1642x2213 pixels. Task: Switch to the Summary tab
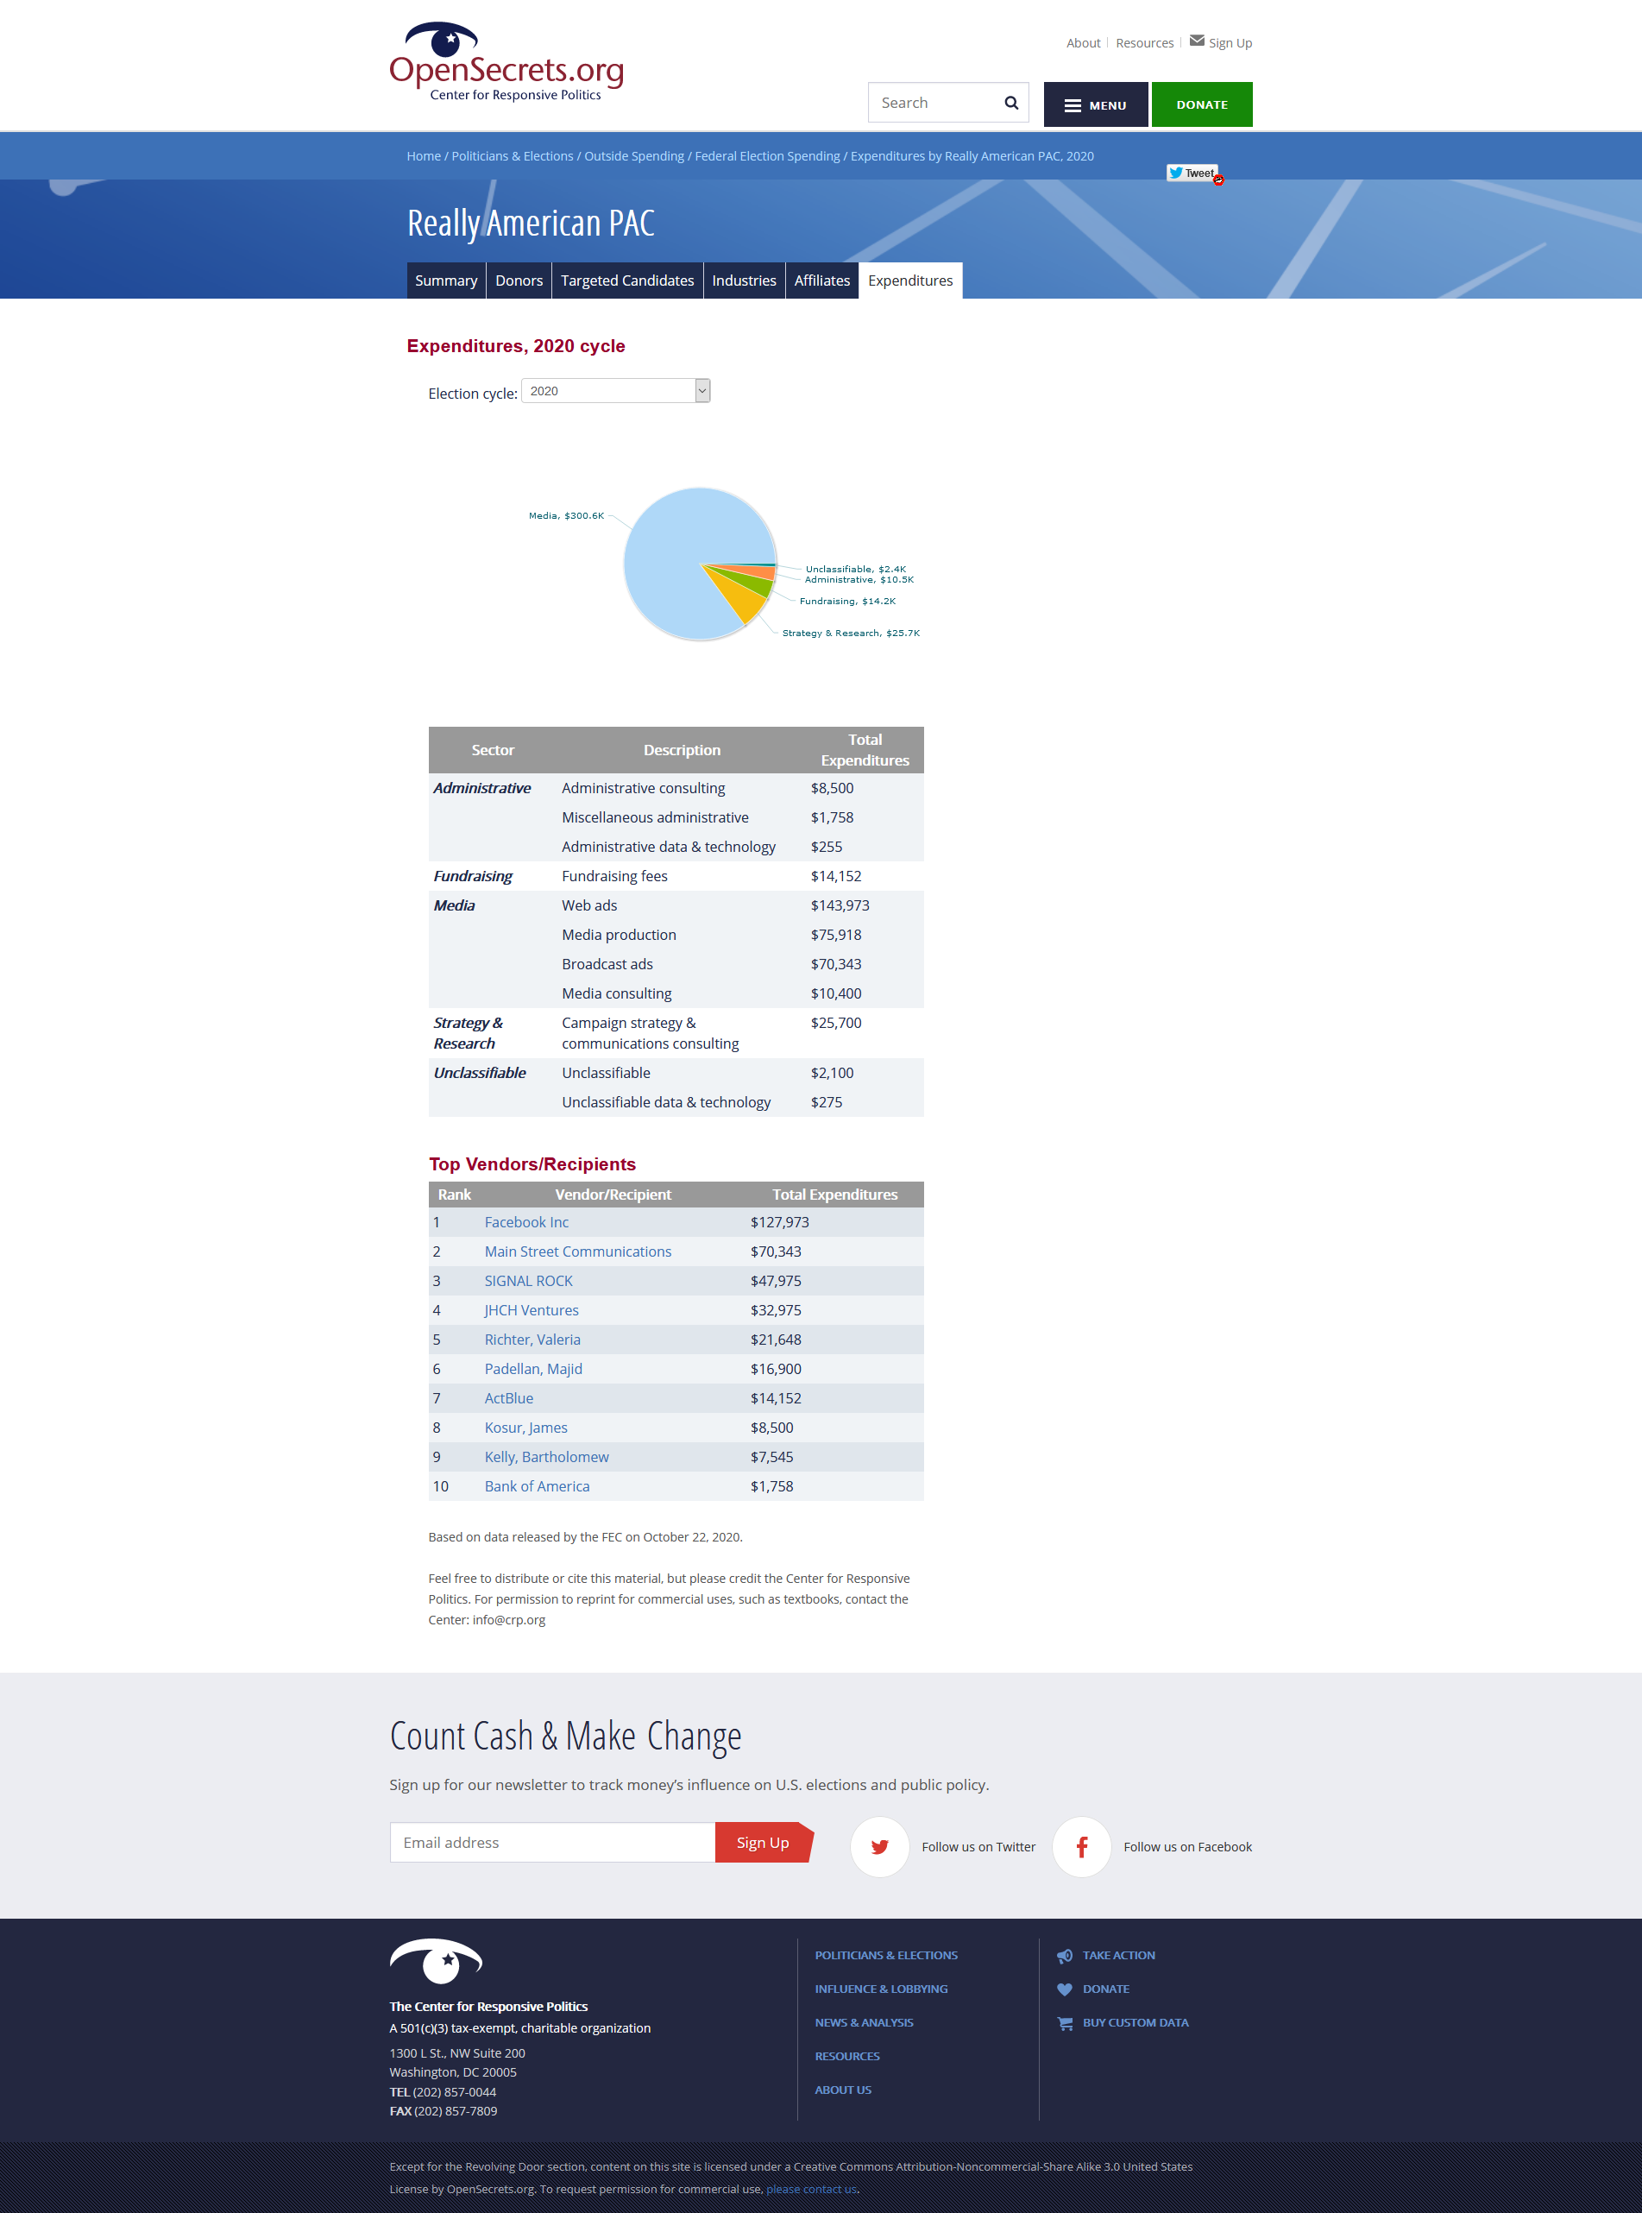tap(446, 281)
